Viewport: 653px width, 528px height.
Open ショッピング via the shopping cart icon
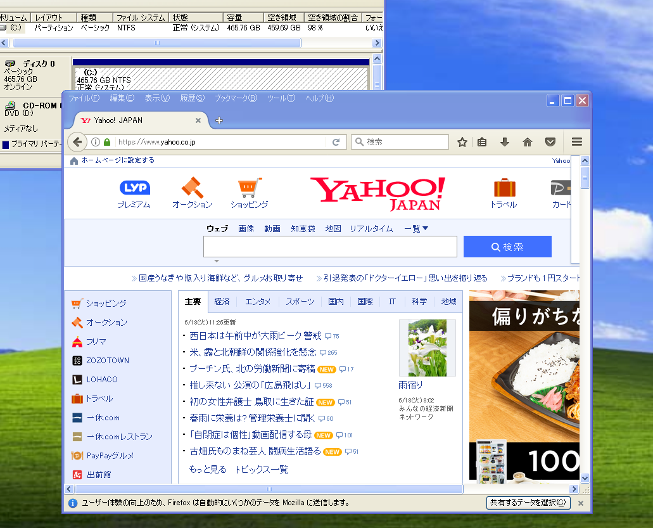click(x=248, y=187)
